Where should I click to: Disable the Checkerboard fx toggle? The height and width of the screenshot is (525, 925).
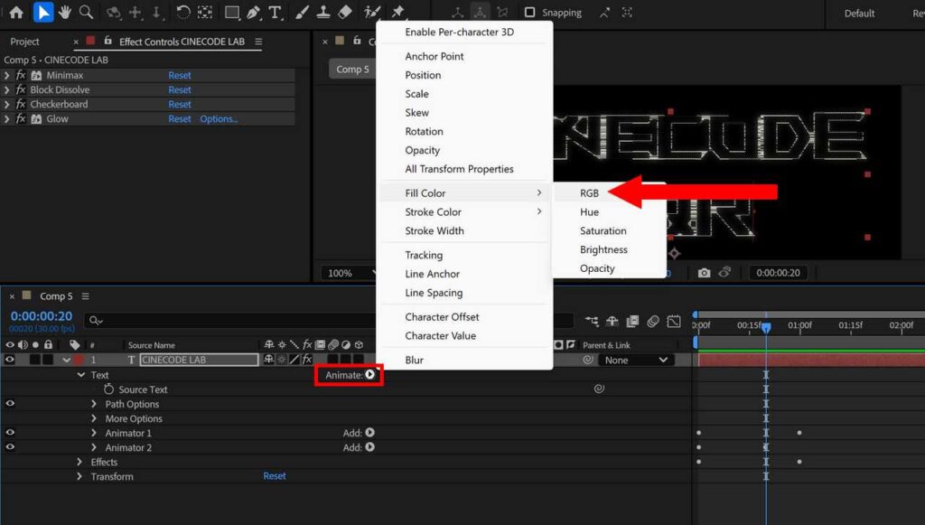(x=21, y=104)
